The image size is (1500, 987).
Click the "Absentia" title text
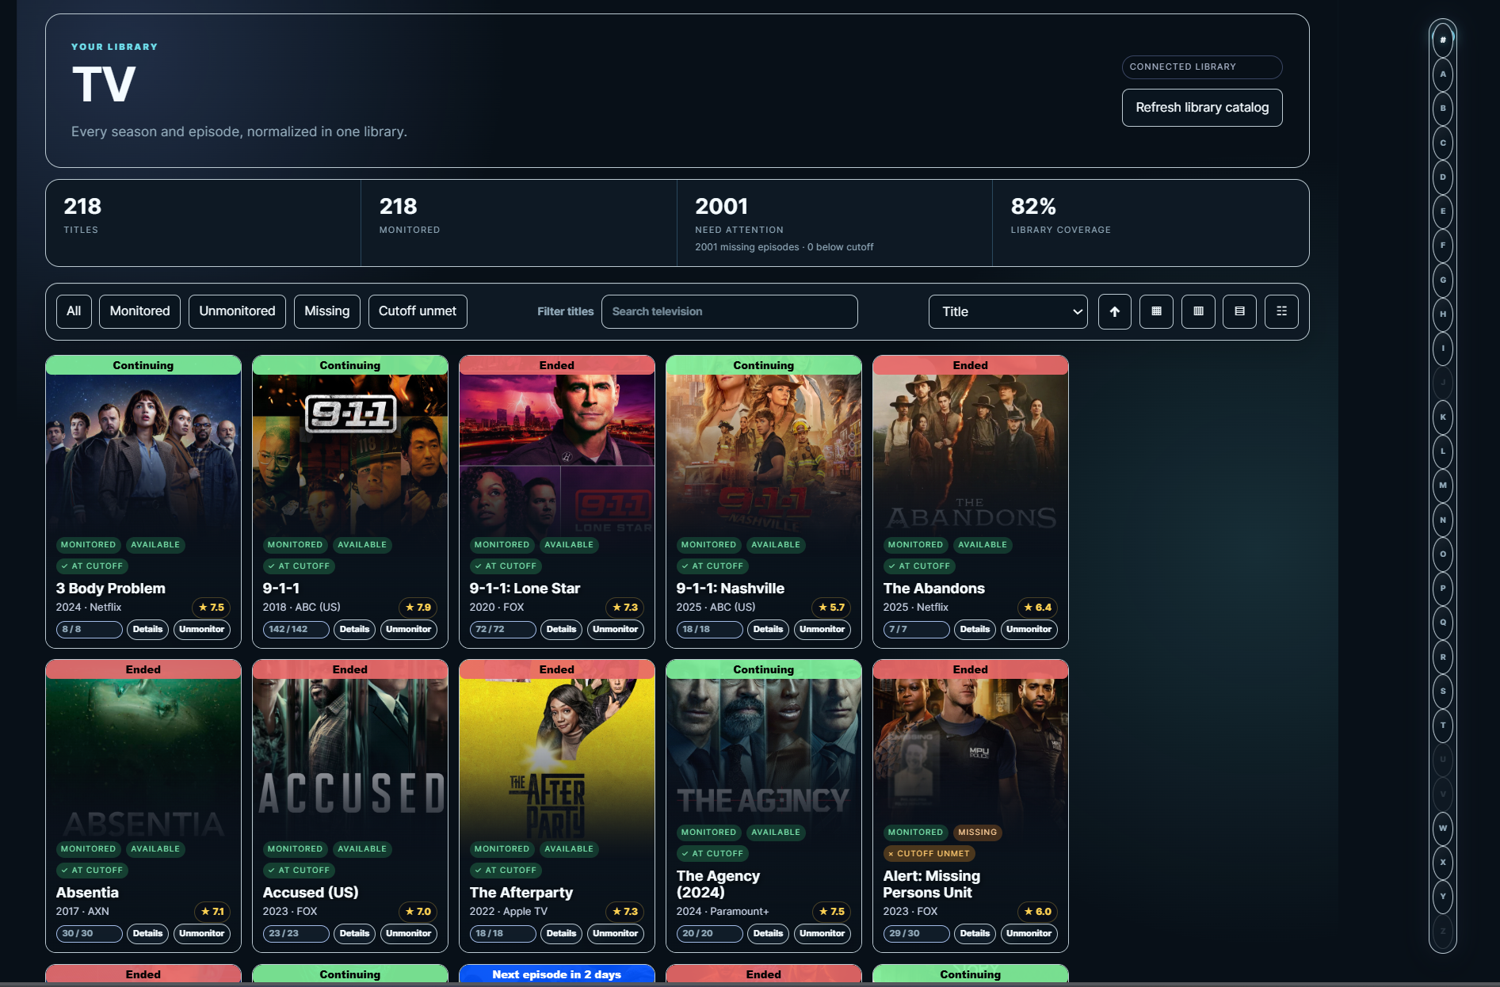(x=87, y=893)
